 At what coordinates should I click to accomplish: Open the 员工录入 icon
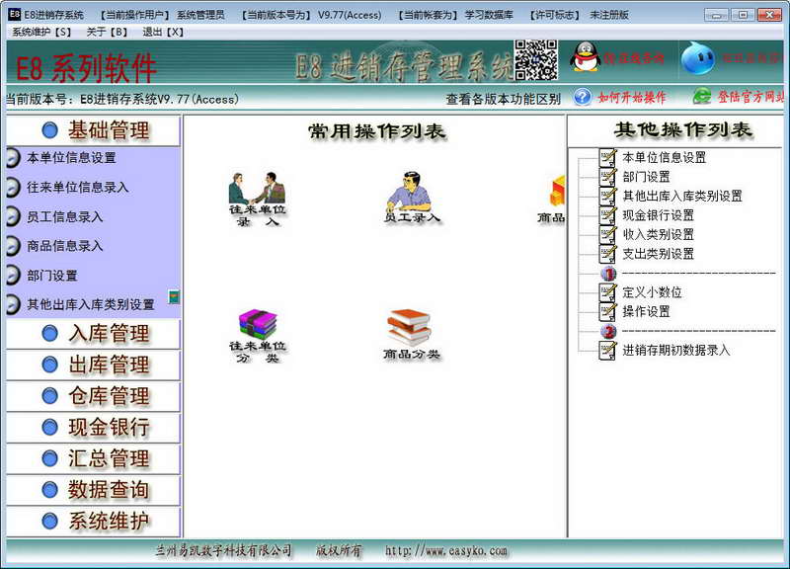pyautogui.click(x=411, y=197)
